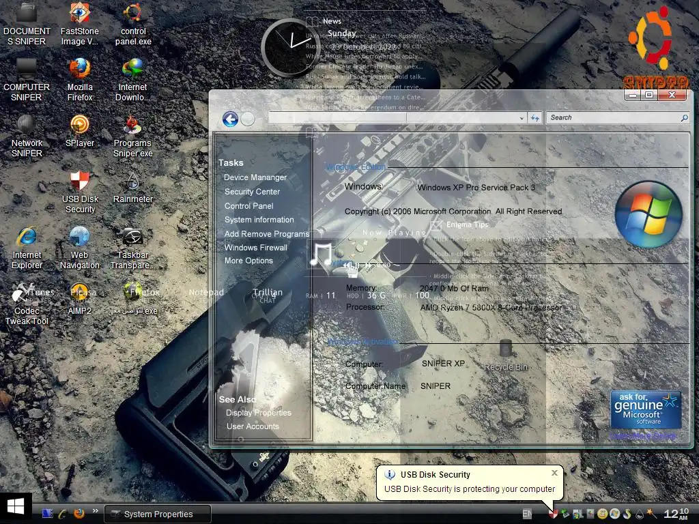
Task: Open control panel.exe desktop icon
Action: [133, 25]
